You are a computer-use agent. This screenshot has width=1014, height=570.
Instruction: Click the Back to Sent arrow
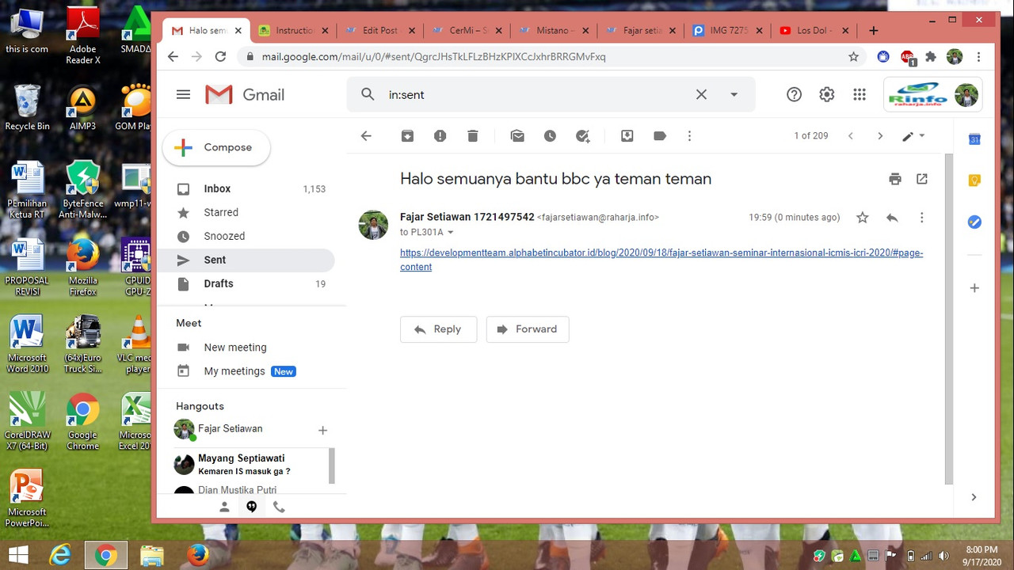pyautogui.click(x=366, y=136)
